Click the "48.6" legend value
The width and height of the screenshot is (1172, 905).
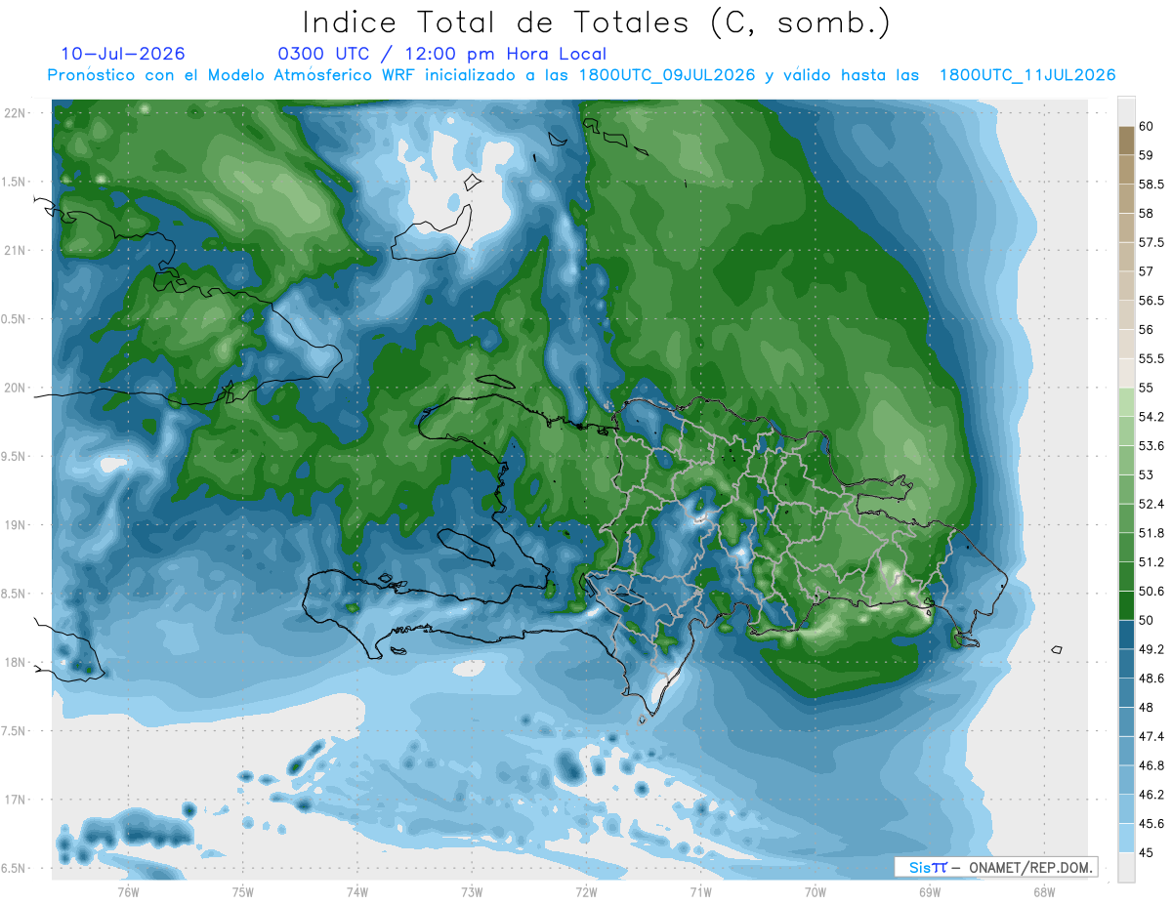pos(1151,678)
